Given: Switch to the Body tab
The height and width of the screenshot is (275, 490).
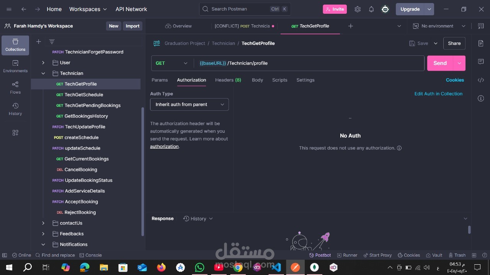Looking at the screenshot, I should (257, 80).
